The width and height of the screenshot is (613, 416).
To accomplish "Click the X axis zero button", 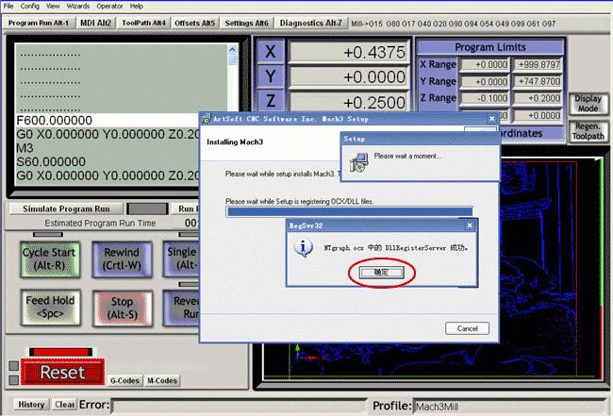I will (271, 52).
